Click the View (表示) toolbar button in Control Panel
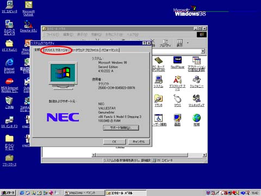Screen dimensions: 261x196 click(179, 43)
